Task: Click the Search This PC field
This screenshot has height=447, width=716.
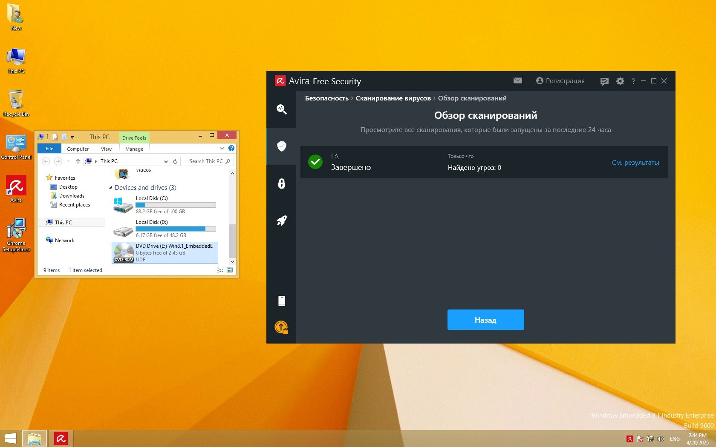Action: [x=206, y=161]
